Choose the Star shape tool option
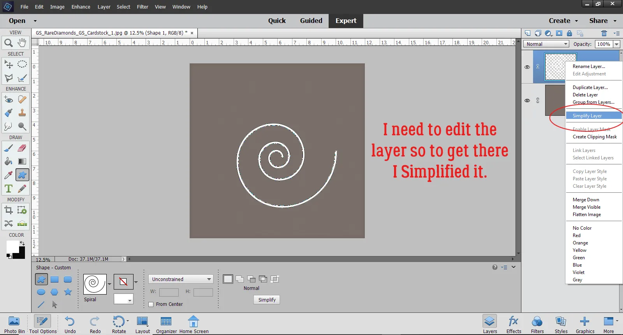623x335 pixels. 68,292
